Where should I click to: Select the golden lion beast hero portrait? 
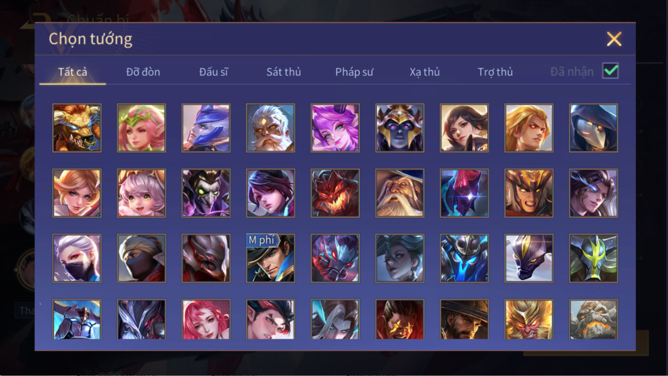click(77, 128)
